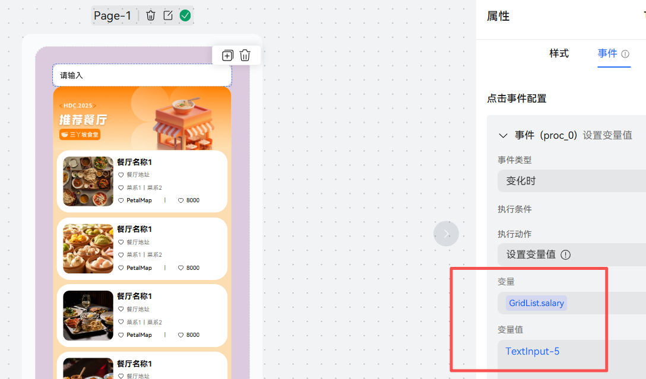Click the info icon beside 事件 tab
Image resolution: width=646 pixels, height=379 pixels.
coord(625,54)
